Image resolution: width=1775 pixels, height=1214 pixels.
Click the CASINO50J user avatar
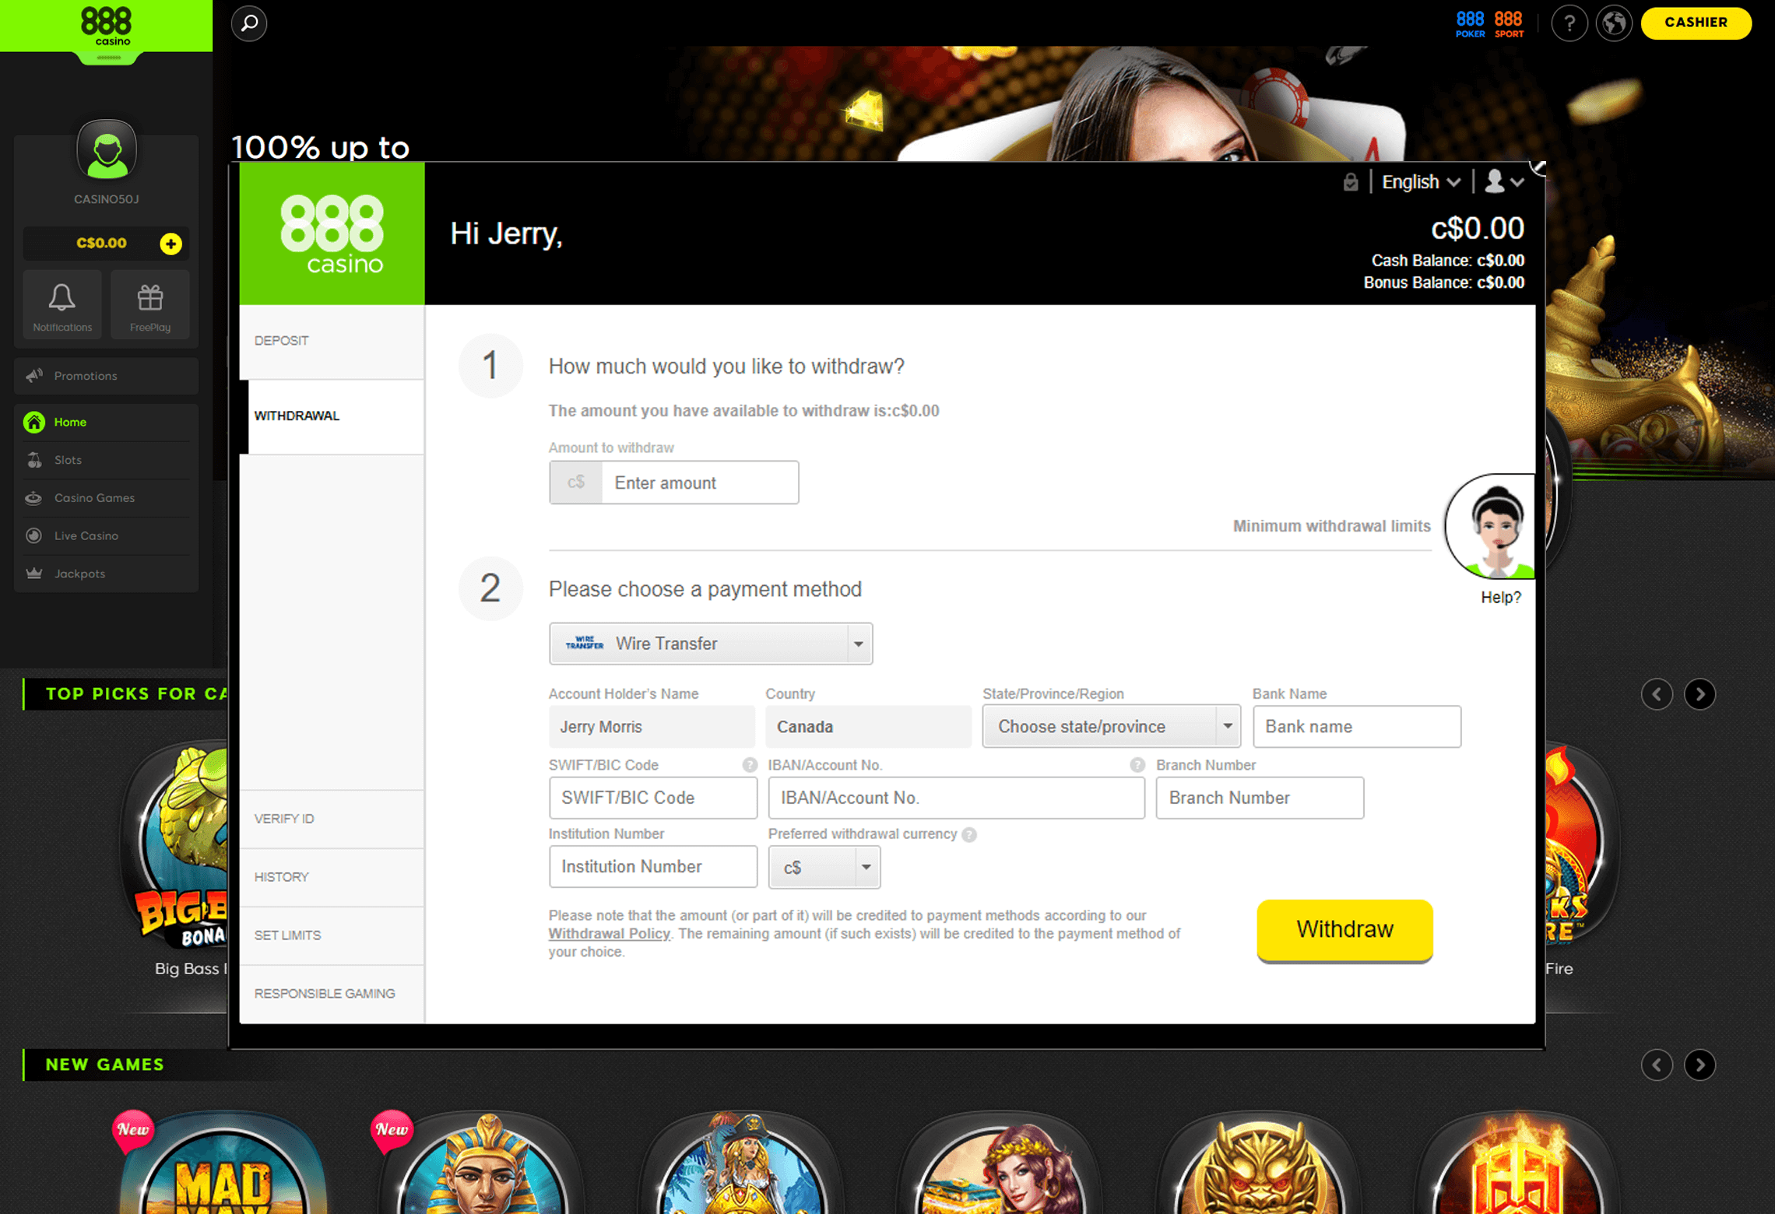tap(107, 149)
